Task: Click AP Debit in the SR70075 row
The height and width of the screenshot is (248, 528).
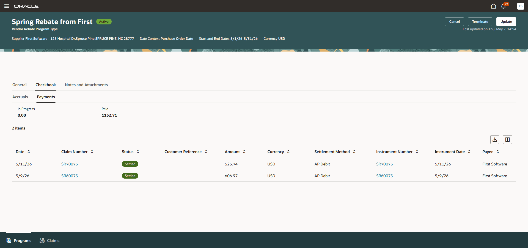Action: [322, 164]
